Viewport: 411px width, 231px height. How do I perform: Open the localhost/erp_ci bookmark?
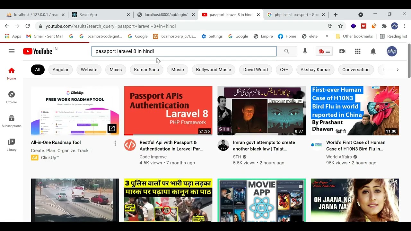click(x=174, y=36)
